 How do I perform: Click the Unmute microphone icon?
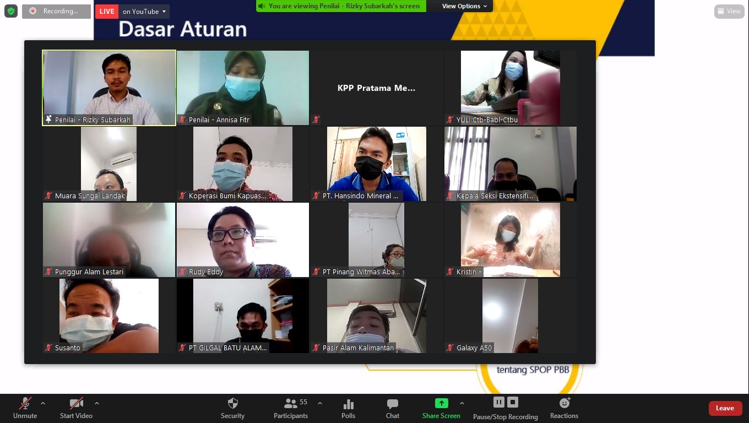click(x=25, y=404)
